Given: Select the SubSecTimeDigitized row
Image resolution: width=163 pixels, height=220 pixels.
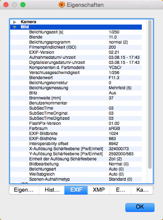Looking at the screenshot, I should tap(76, 118).
